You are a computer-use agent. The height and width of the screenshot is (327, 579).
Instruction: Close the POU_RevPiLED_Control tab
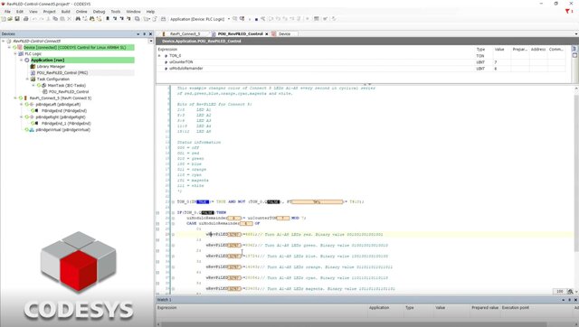[267, 34]
